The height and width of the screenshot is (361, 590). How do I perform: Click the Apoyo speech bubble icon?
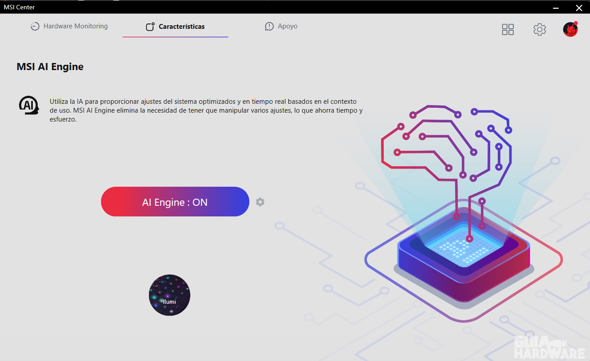click(x=269, y=26)
